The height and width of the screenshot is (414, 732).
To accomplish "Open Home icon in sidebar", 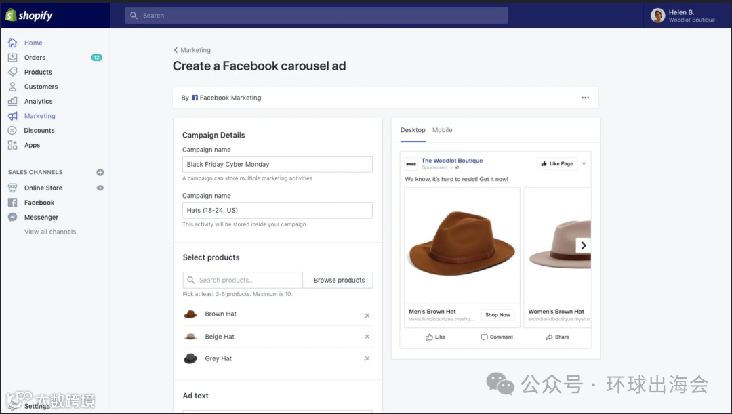I will 13,43.
